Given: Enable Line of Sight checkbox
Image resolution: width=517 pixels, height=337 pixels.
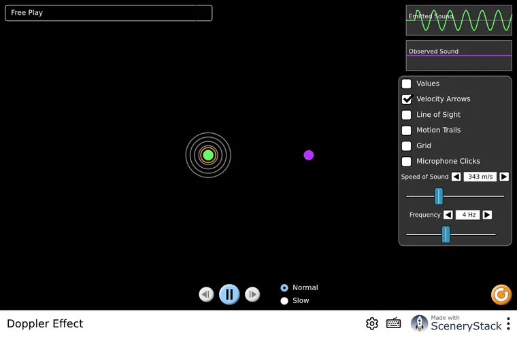Looking at the screenshot, I should point(407,115).
